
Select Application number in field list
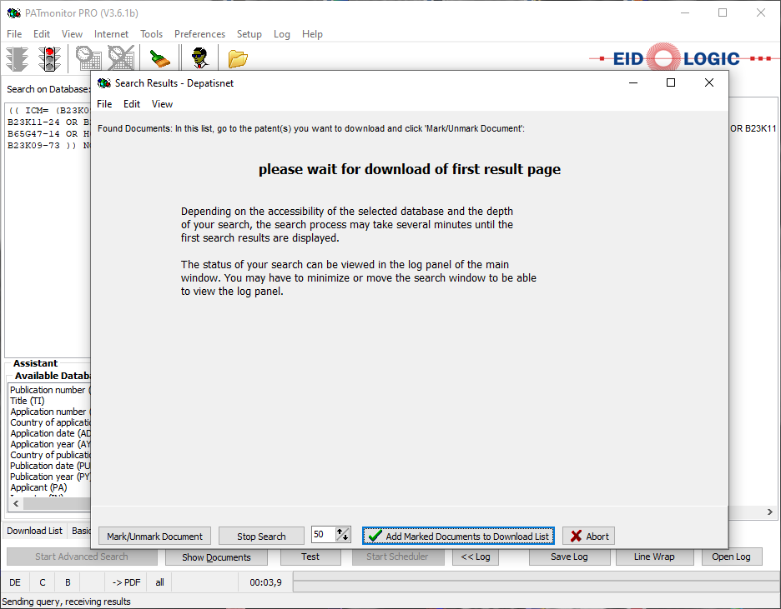click(48, 412)
